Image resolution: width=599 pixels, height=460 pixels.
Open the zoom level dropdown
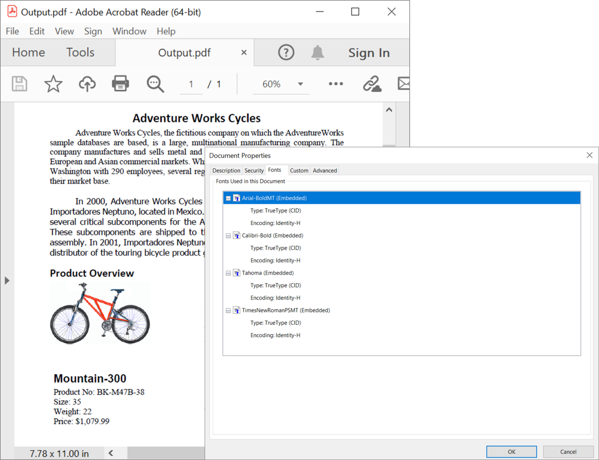click(300, 83)
